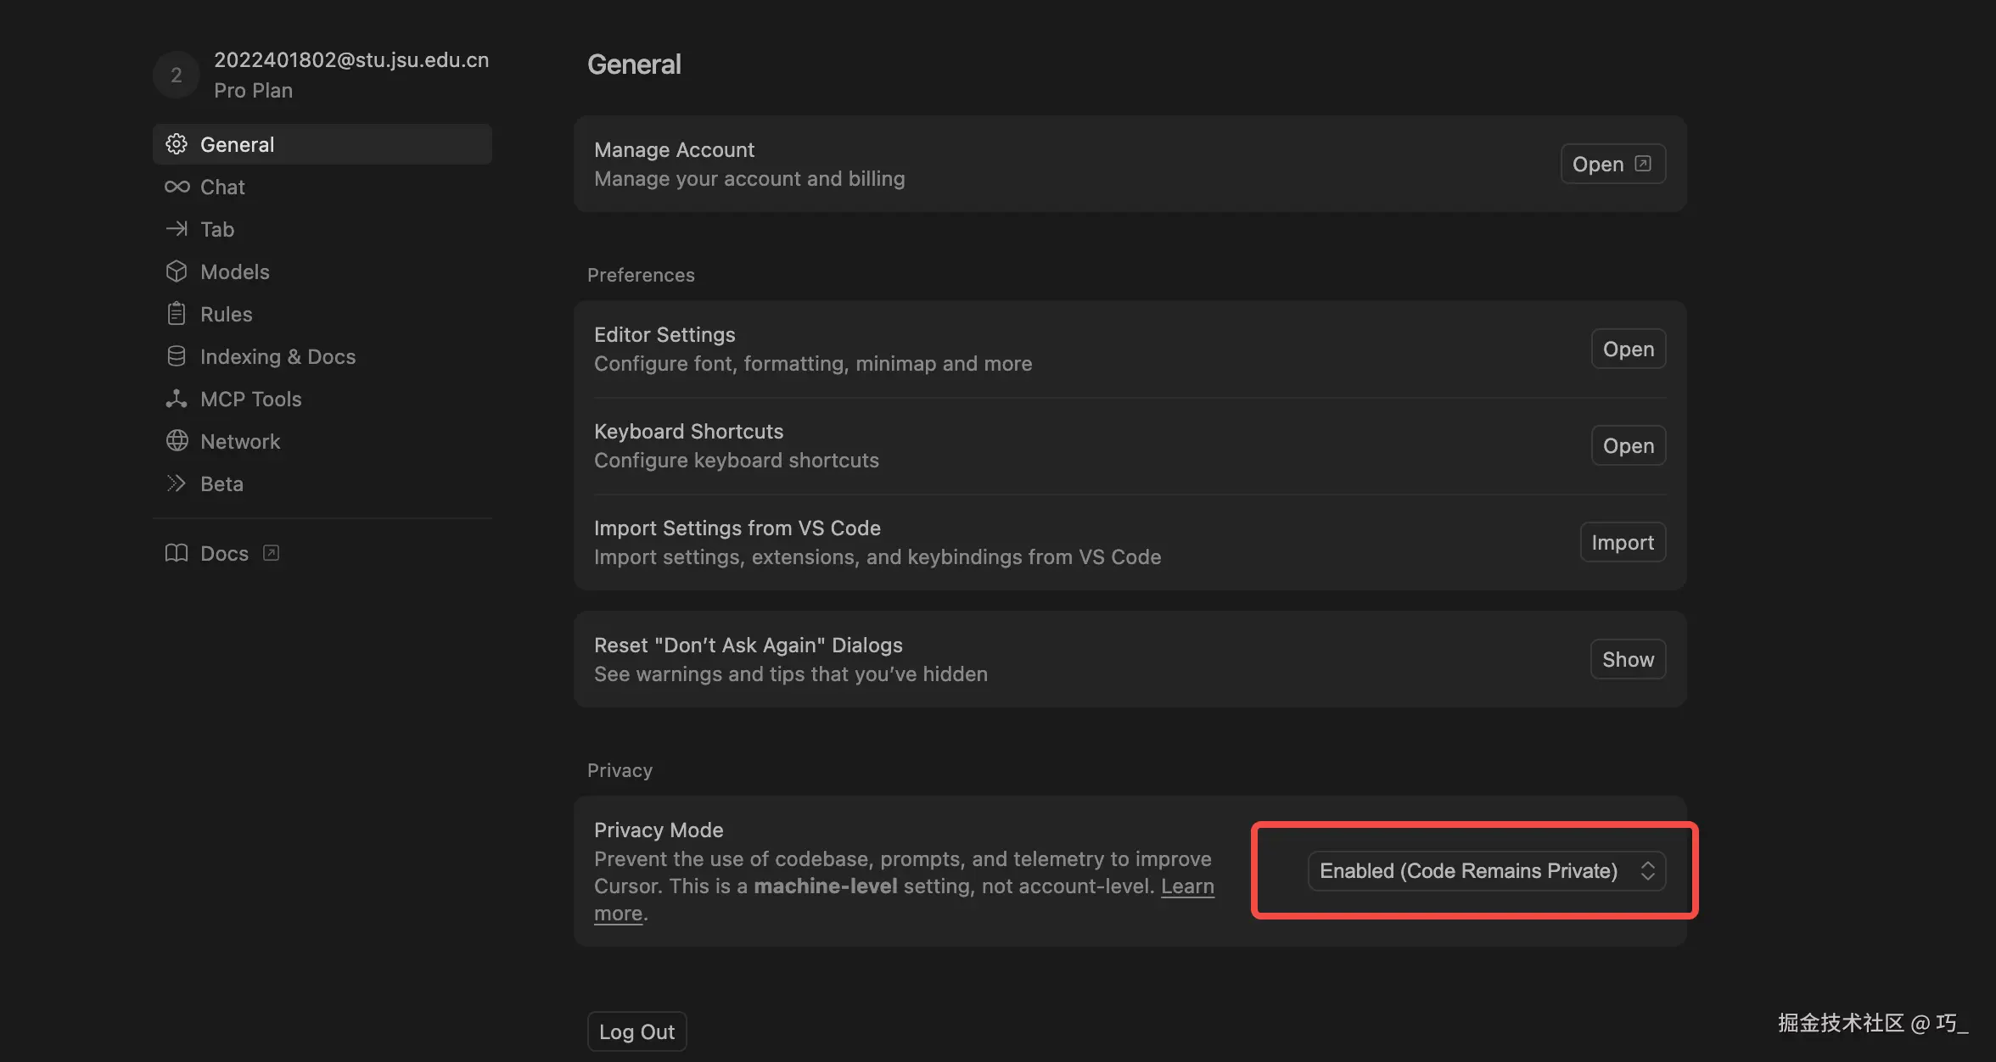Open the Models settings section
The height and width of the screenshot is (1062, 1996).
point(235,271)
